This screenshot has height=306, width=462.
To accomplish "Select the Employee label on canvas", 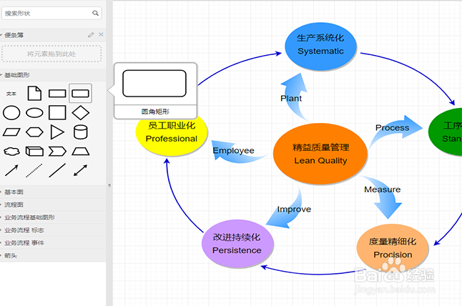I will point(233,150).
